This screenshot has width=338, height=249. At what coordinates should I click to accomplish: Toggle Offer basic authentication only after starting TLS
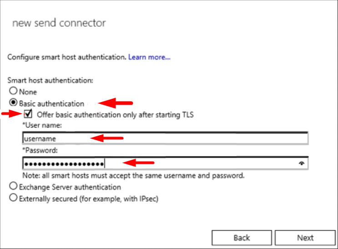pyautogui.click(x=28, y=114)
